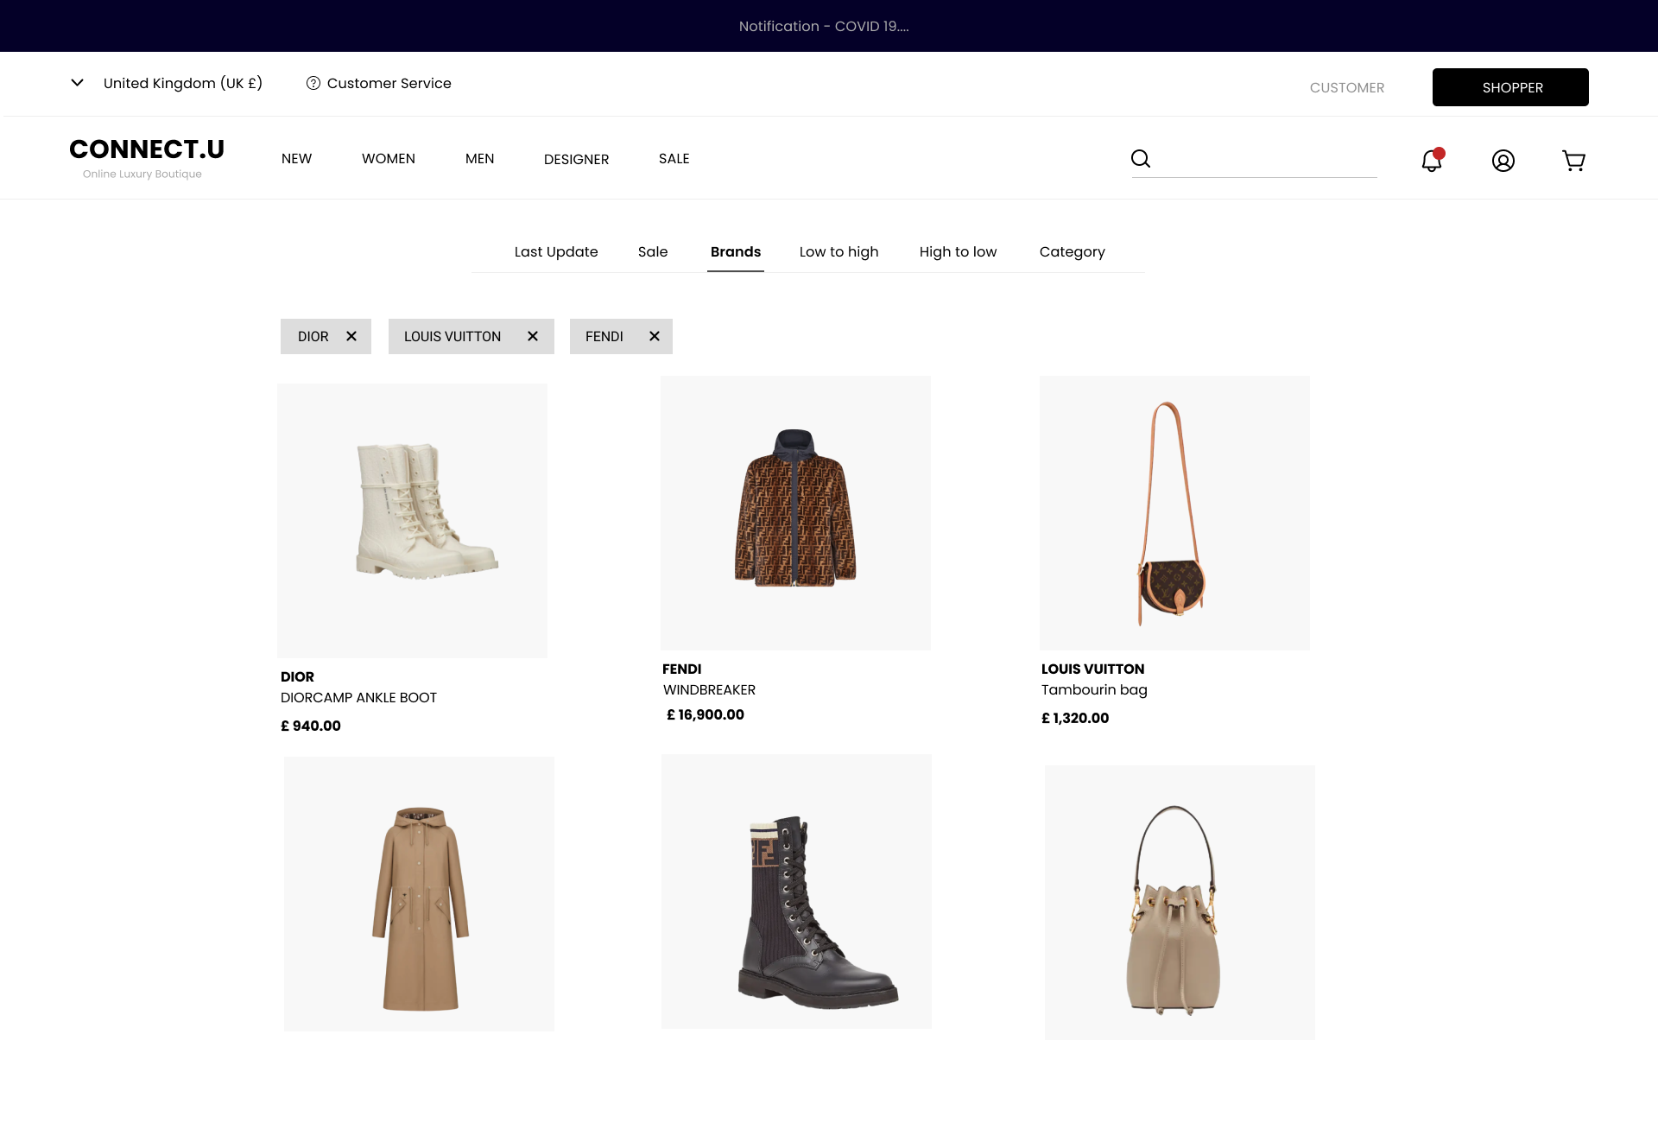The image size is (1658, 1123).
Task: Click the CONNECT.U logo link
Action: 147,149
